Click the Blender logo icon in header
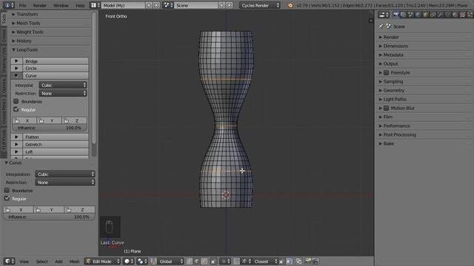Image resolution: width=474 pixels, height=266 pixels. click(x=290, y=5)
